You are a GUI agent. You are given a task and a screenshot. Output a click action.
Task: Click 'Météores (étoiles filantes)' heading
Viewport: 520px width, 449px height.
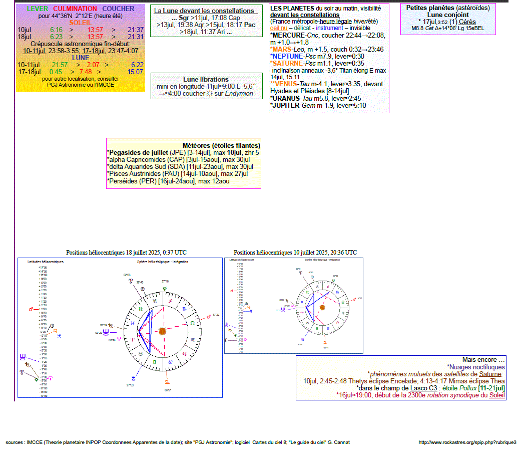click(x=221, y=145)
